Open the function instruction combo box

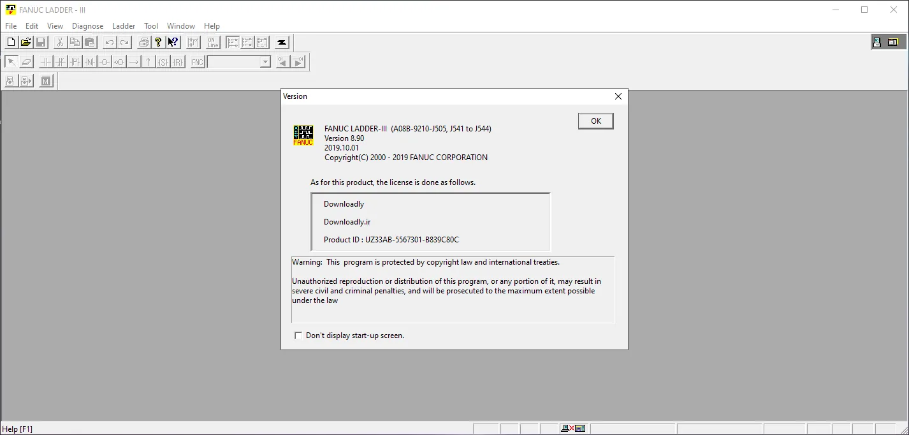(x=239, y=62)
